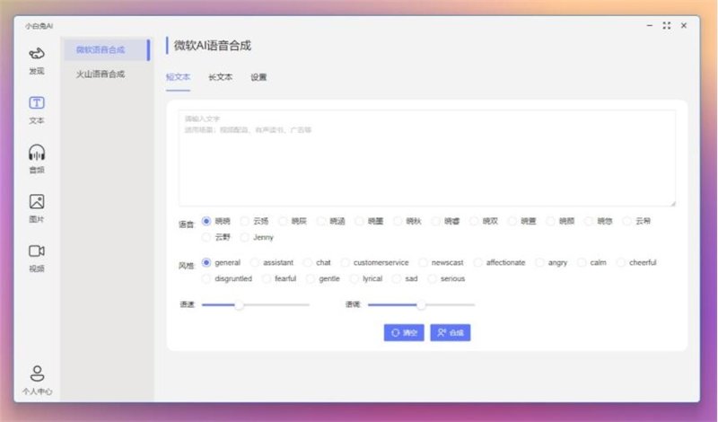The height and width of the screenshot is (422, 718).
Task: Minimize the 小白兔AI window
Action: click(649, 26)
